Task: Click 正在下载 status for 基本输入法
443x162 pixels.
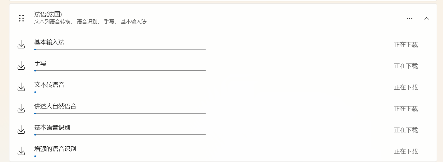Action: [x=406, y=45]
